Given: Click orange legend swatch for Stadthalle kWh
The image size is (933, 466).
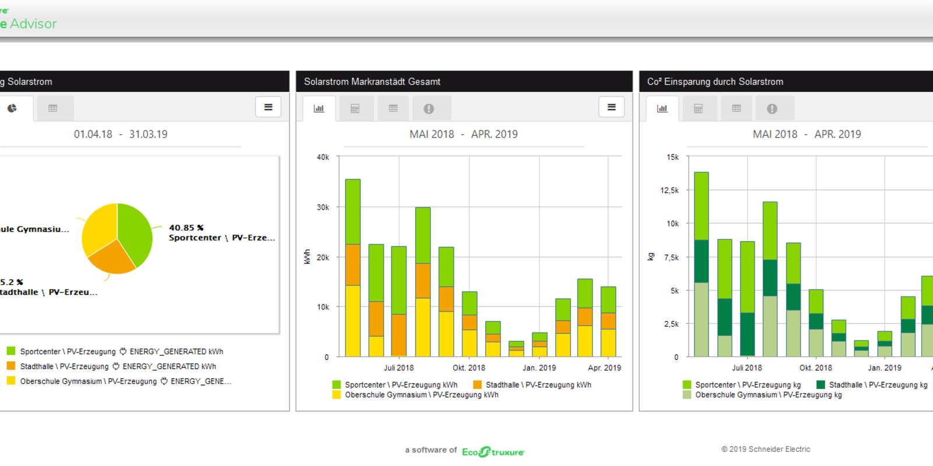Looking at the screenshot, I should tap(477, 385).
